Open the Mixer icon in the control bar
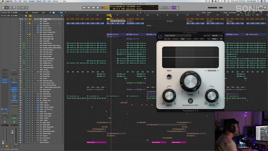268x151 pixels. point(23,8)
